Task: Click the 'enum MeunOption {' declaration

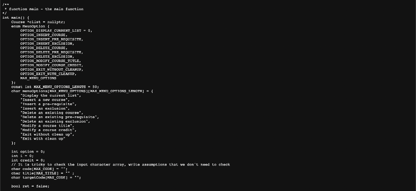Action: click(30, 26)
